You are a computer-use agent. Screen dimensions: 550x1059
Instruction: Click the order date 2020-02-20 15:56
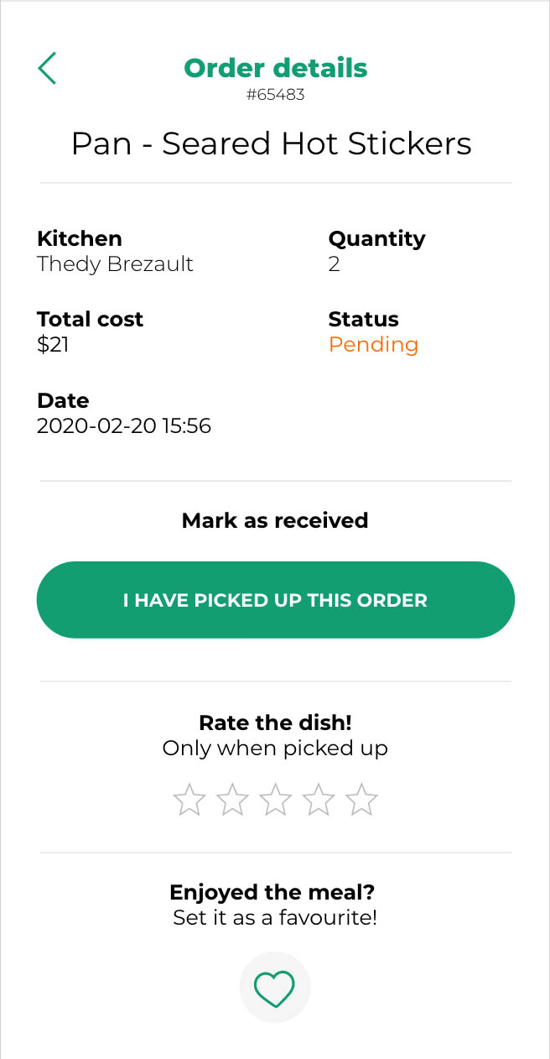(124, 426)
